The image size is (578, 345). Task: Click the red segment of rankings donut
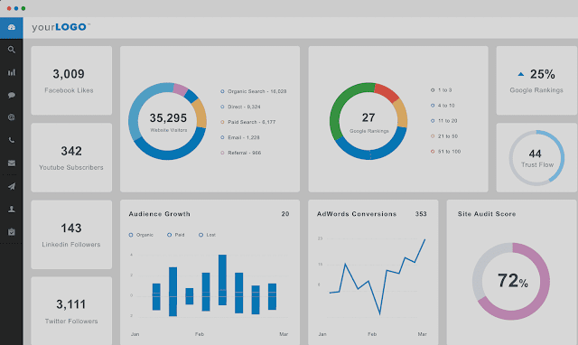tap(387, 91)
